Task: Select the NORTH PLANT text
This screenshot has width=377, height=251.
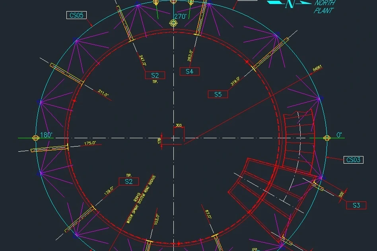Action: (x=324, y=7)
